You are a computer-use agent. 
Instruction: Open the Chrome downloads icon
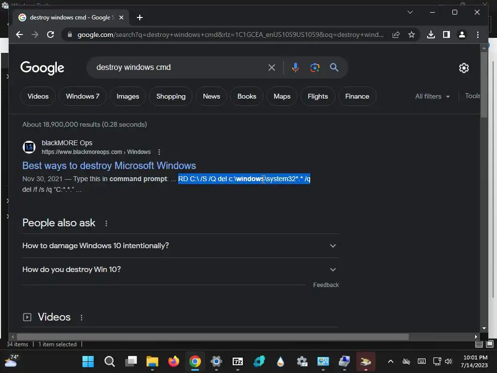pyautogui.click(x=431, y=34)
